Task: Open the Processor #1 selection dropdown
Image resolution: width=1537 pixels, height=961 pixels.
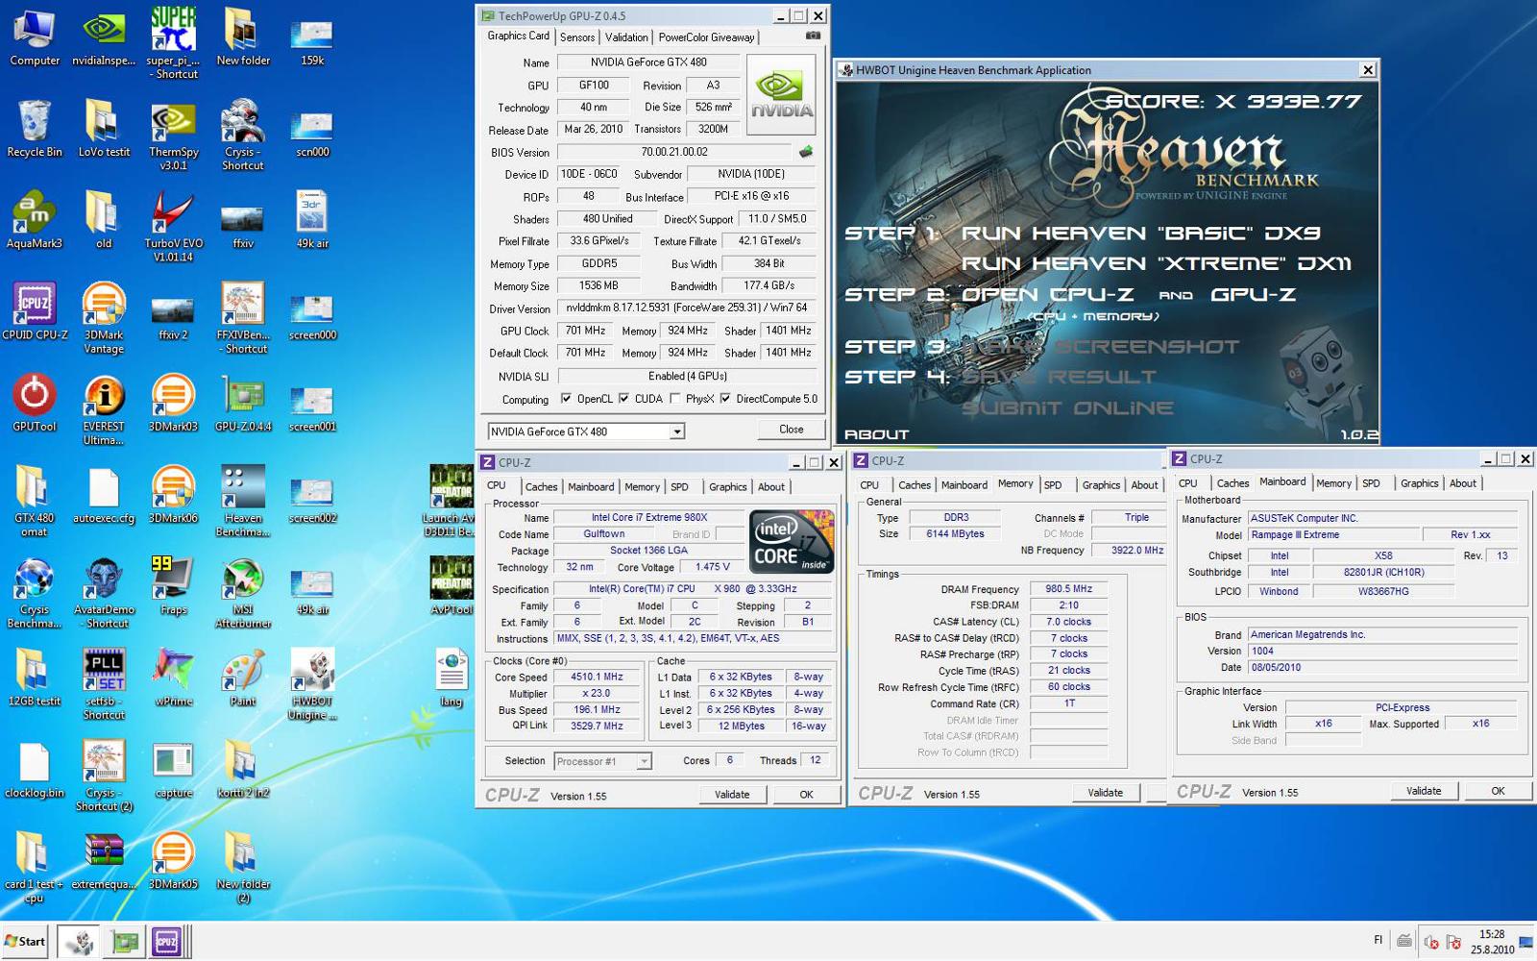Action: [645, 761]
